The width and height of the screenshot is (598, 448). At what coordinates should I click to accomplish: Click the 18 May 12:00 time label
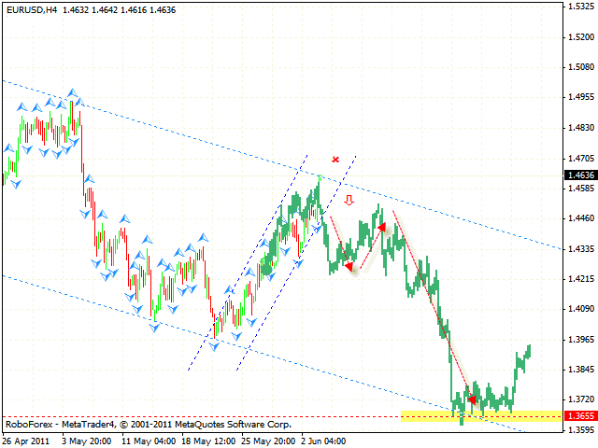(x=208, y=441)
